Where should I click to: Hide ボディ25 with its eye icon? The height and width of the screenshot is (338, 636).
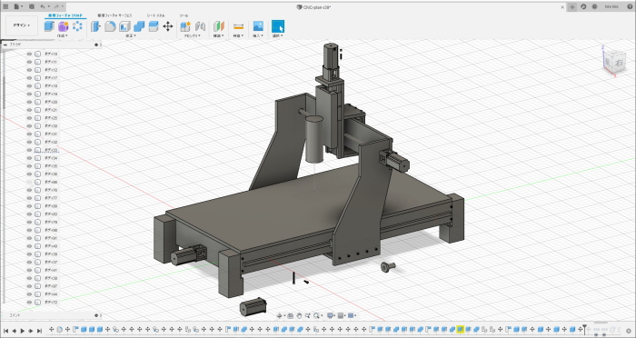tap(29, 118)
